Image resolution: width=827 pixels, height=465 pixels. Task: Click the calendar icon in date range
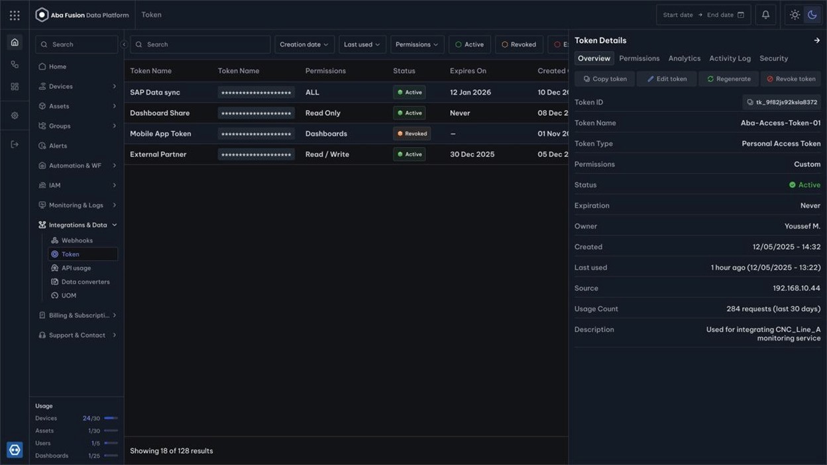pos(741,15)
